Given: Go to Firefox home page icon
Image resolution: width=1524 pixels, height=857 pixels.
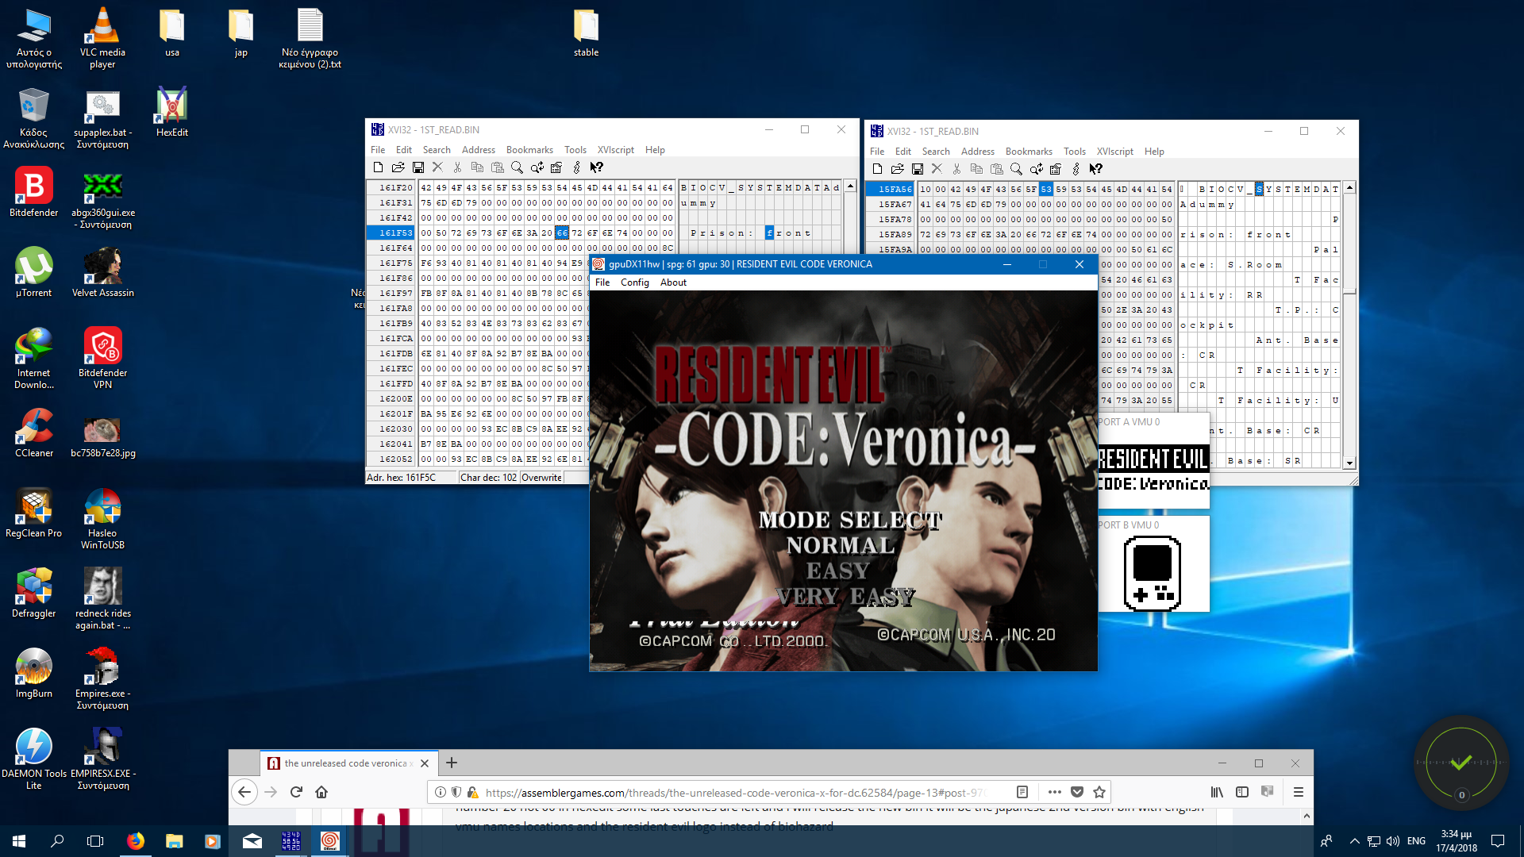Looking at the screenshot, I should click(x=321, y=792).
